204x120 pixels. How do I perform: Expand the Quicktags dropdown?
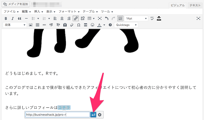[126, 25]
